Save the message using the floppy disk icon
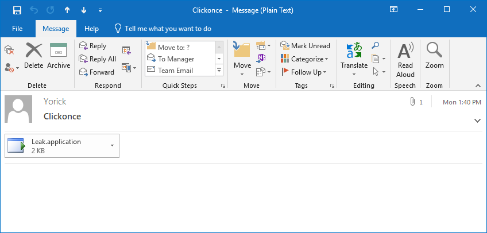 pos(17,10)
